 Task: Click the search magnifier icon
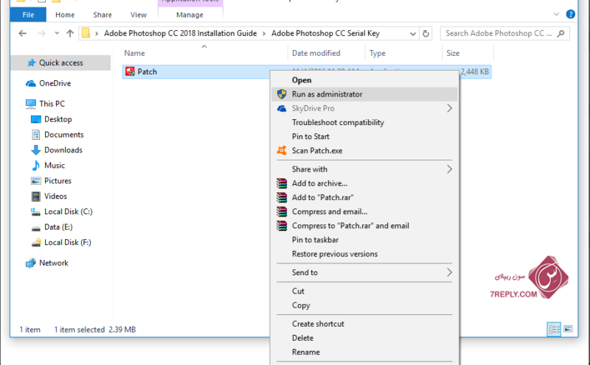(x=560, y=33)
